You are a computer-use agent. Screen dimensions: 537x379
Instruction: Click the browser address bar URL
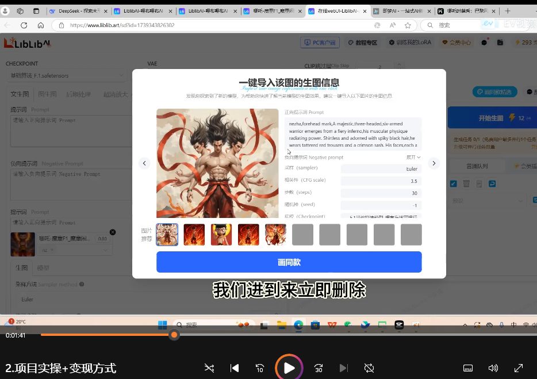point(122,25)
